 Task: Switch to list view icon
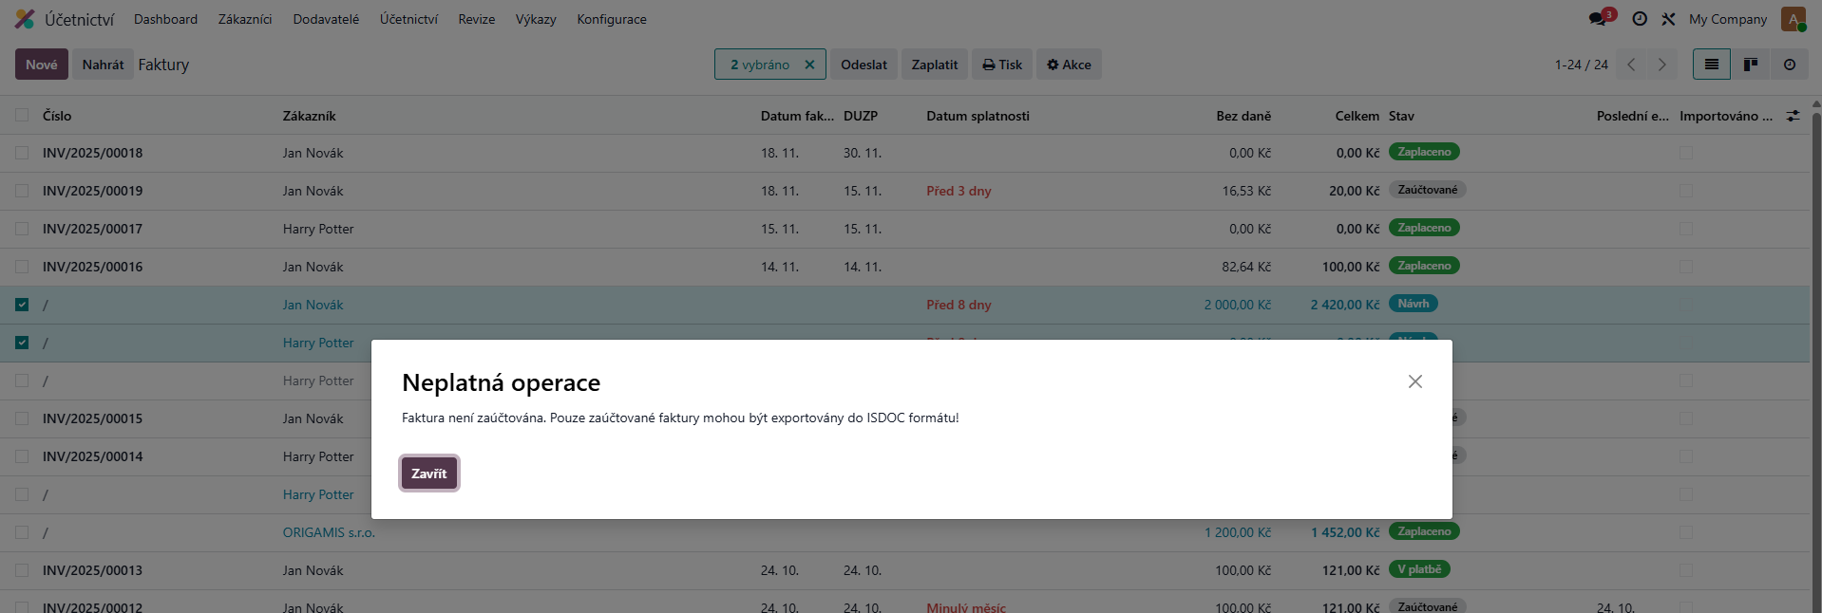(x=1711, y=65)
